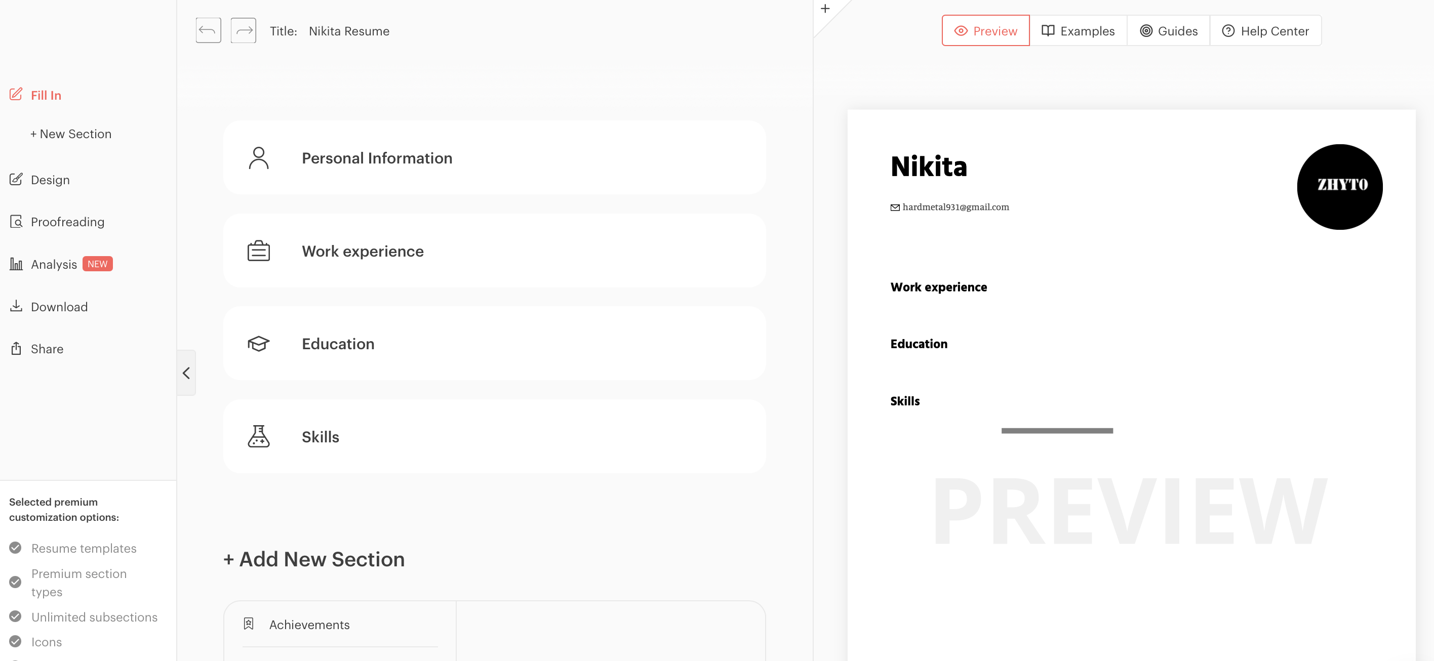Expand the Personal Information section
Viewport: 1434px width, 661px height.
tap(494, 157)
